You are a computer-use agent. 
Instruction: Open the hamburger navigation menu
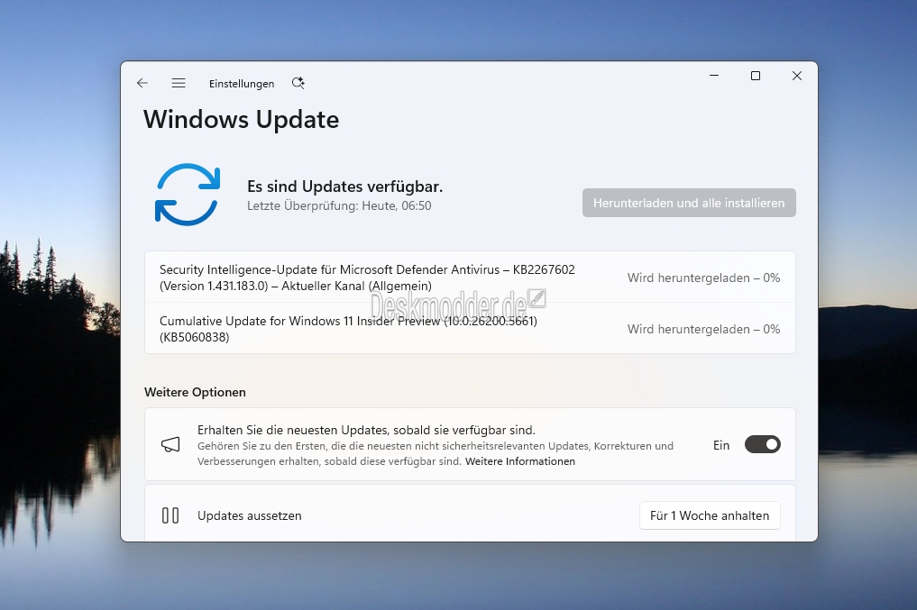point(179,83)
